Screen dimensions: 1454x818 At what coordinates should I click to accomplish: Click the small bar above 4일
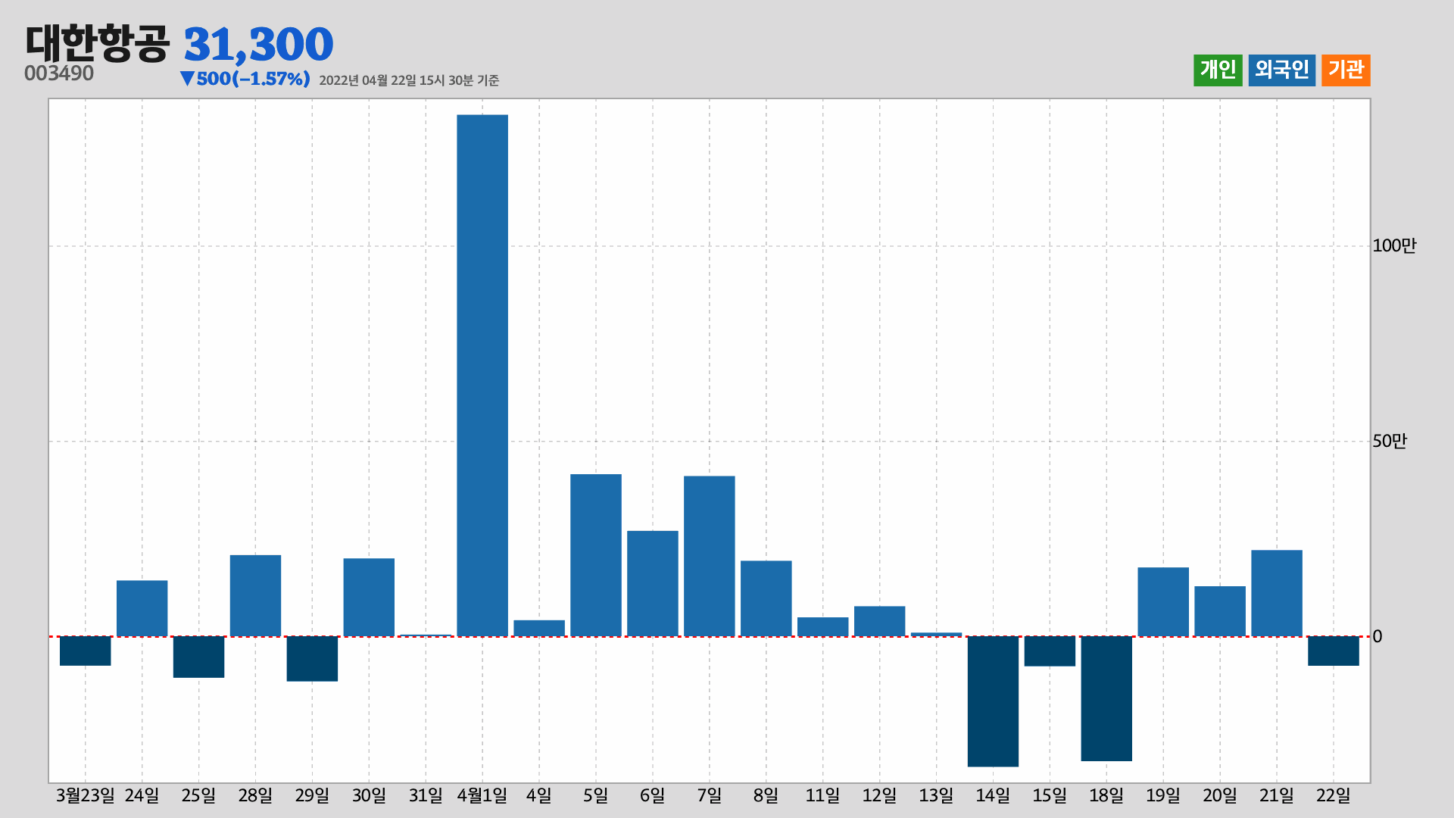pyautogui.click(x=539, y=629)
